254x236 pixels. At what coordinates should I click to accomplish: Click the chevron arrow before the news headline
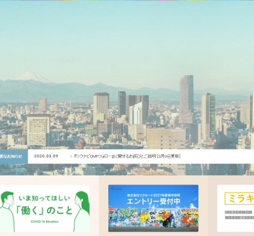coord(71,157)
